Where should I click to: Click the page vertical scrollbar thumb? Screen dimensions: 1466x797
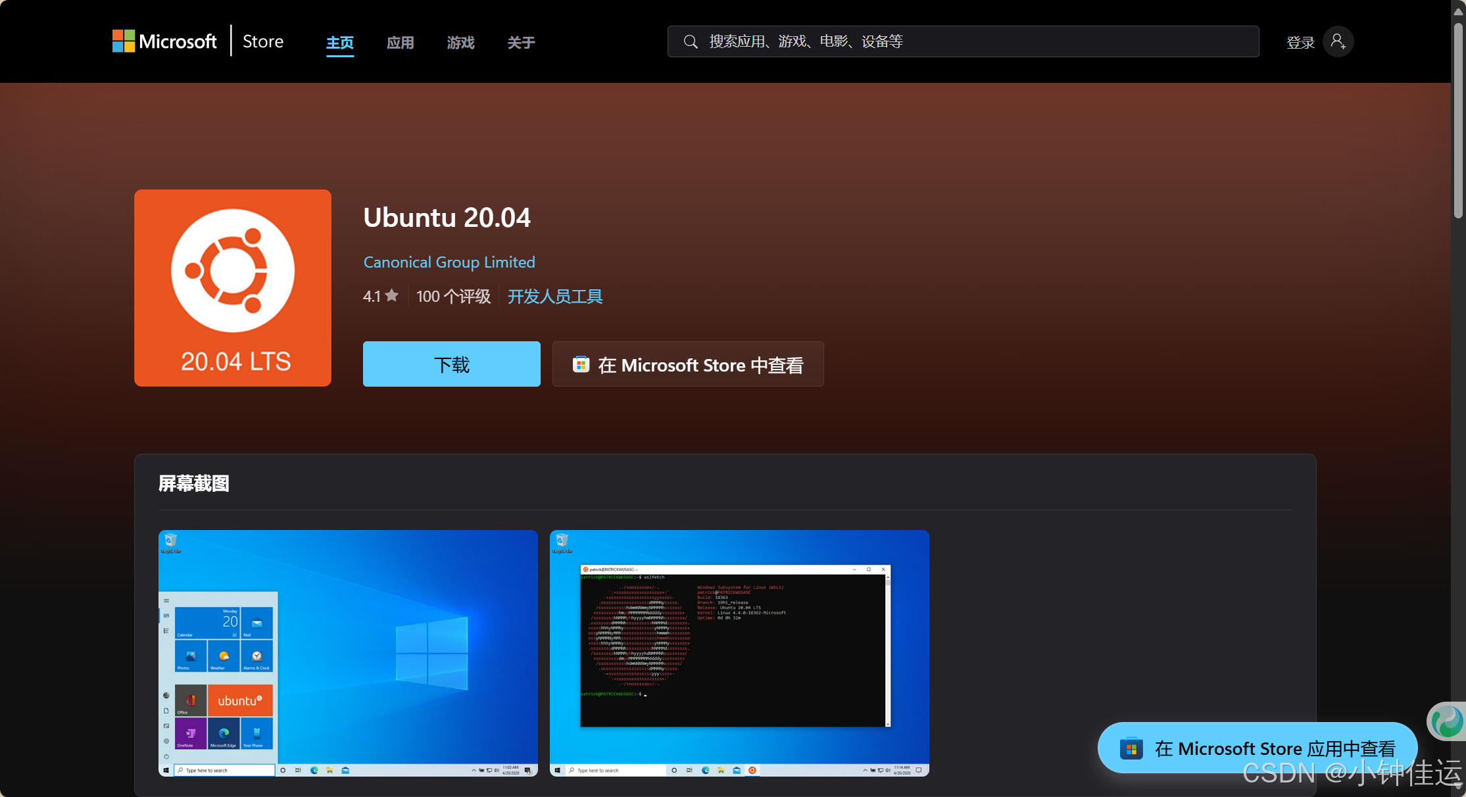coord(1458,120)
